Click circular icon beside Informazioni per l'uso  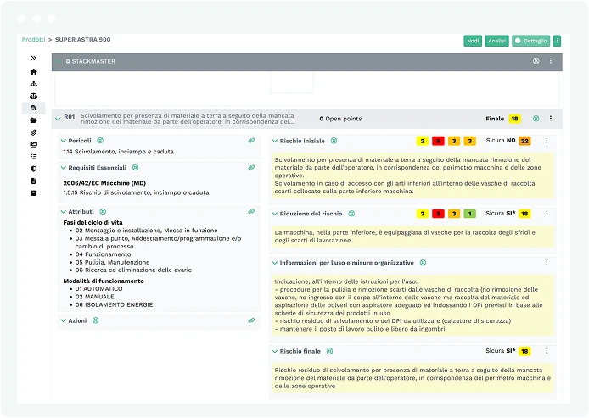pyautogui.click(x=423, y=263)
